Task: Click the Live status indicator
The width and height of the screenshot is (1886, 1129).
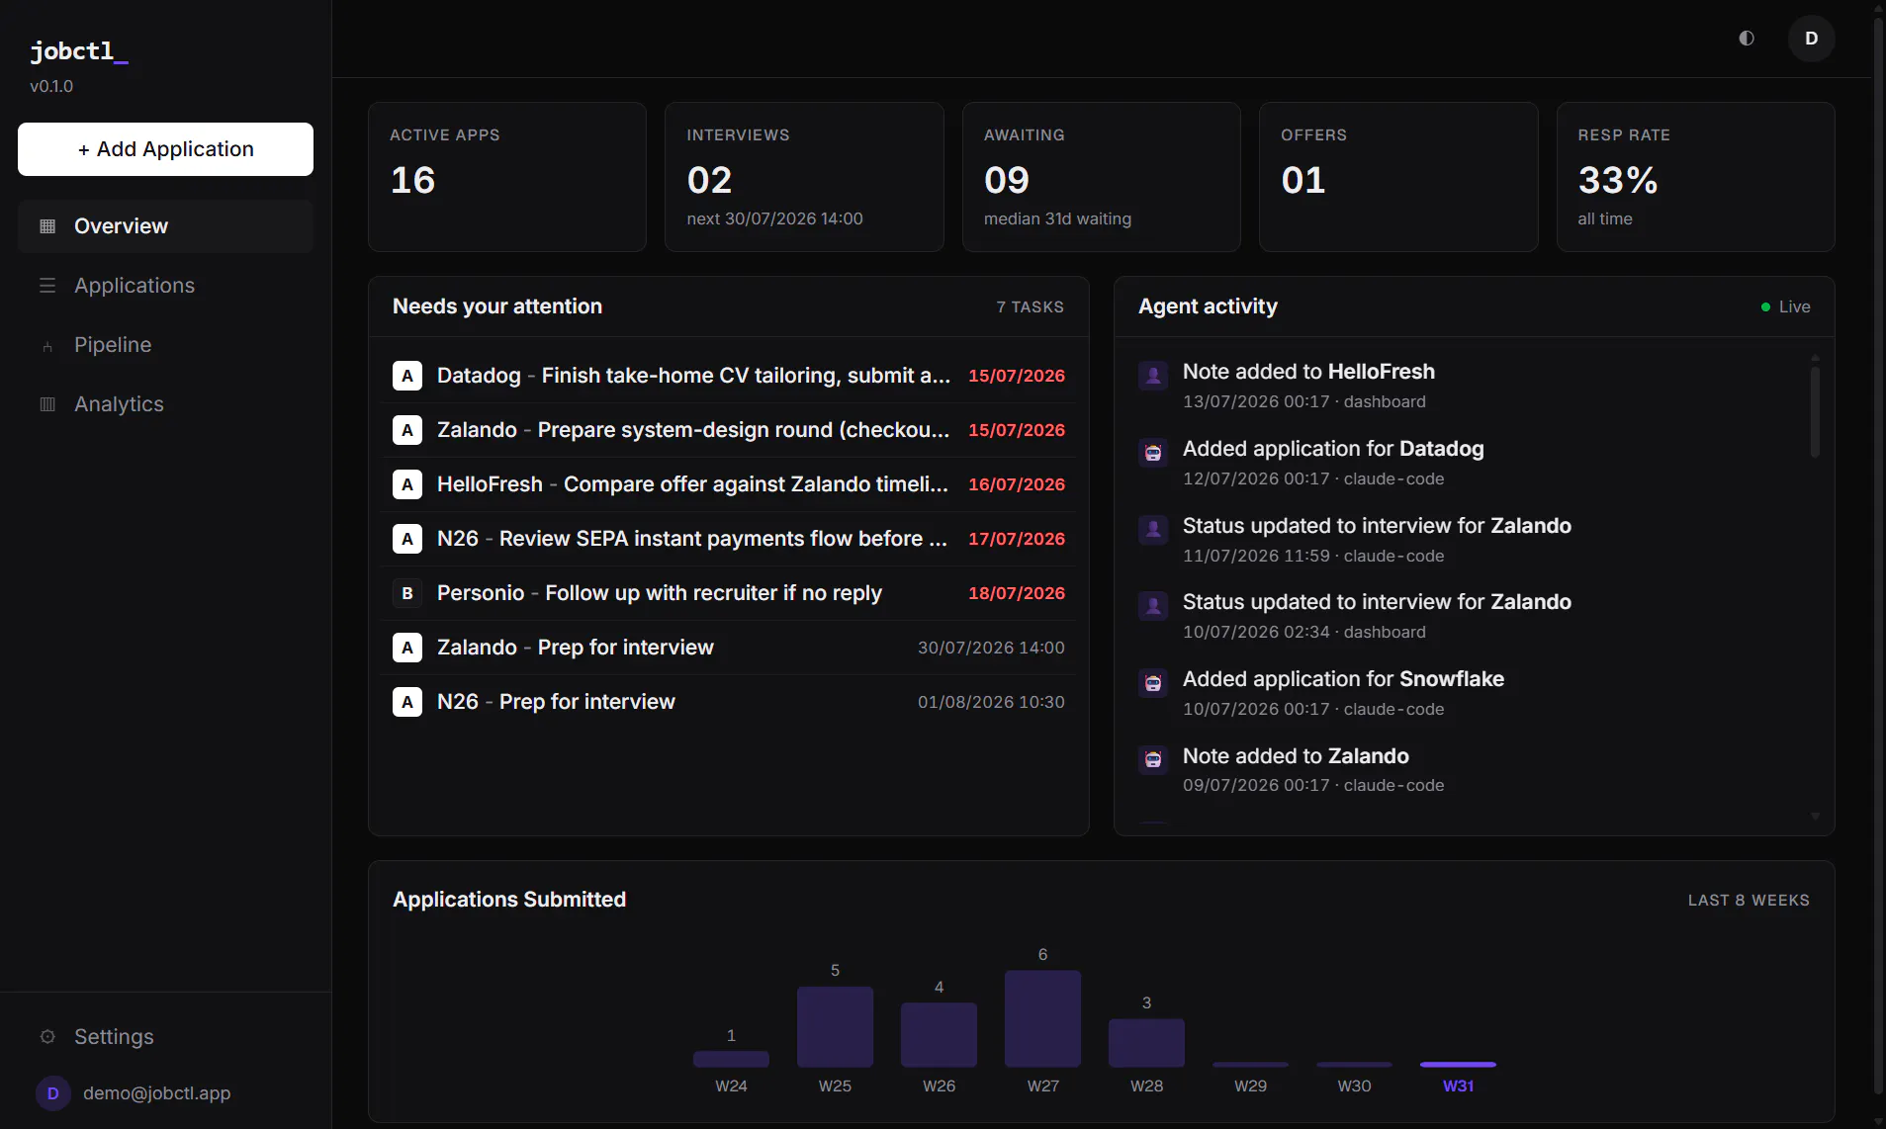Action: tap(1785, 307)
